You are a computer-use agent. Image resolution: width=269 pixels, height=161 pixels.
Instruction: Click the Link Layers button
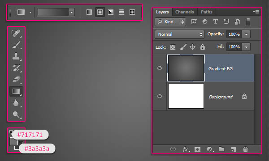(x=173, y=149)
